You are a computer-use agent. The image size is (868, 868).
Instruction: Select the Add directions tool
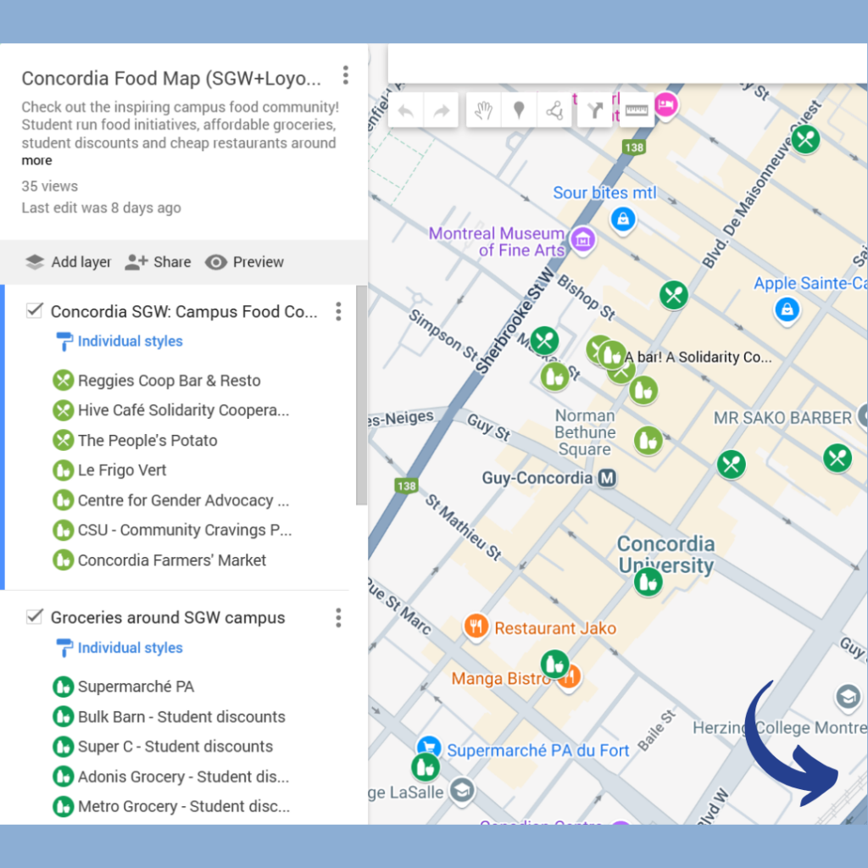pos(594,111)
